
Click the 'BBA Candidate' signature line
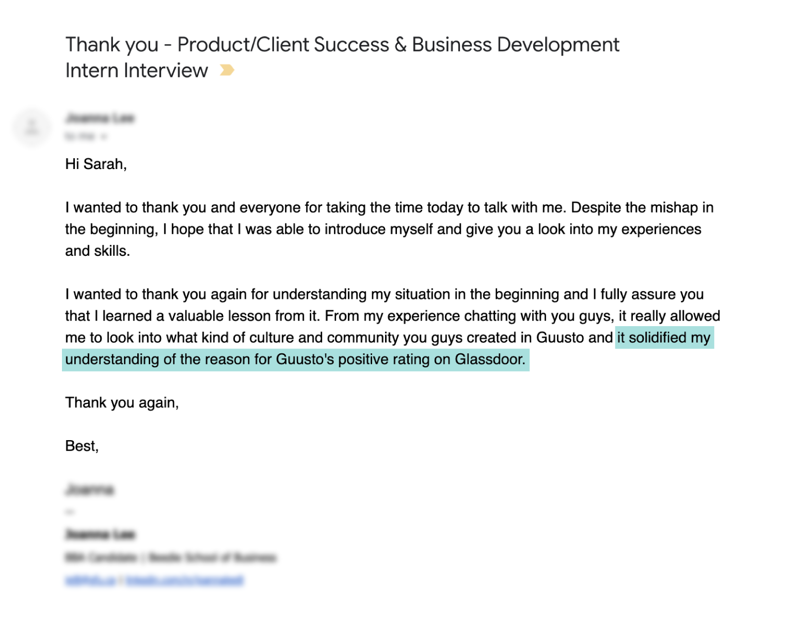(x=171, y=556)
